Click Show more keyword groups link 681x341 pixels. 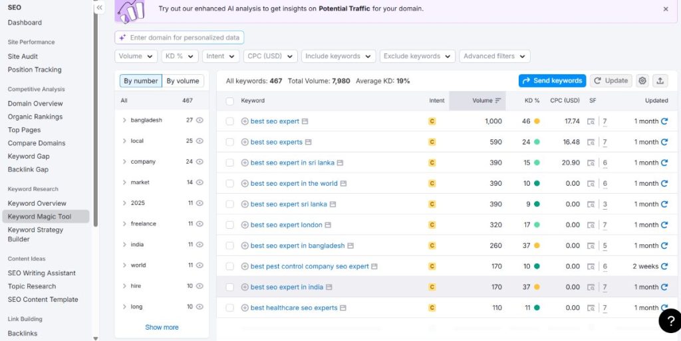162,327
